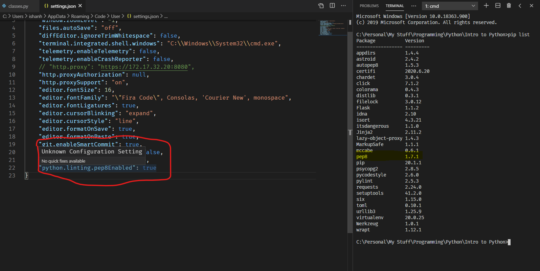Click the ishanh breadcrumb segment

36,16
